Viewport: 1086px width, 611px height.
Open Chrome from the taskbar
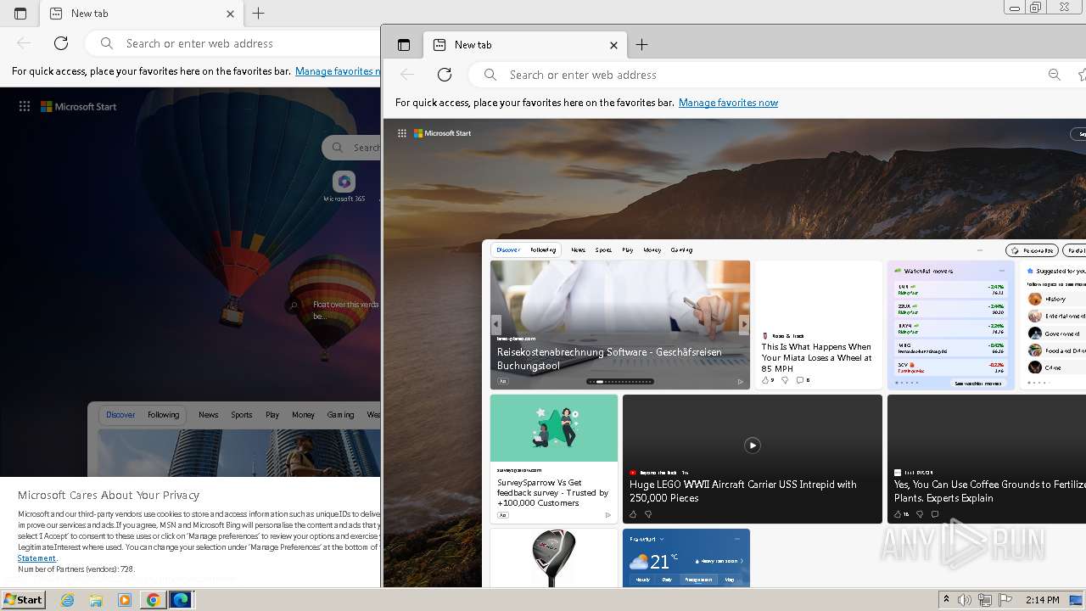[x=153, y=600]
